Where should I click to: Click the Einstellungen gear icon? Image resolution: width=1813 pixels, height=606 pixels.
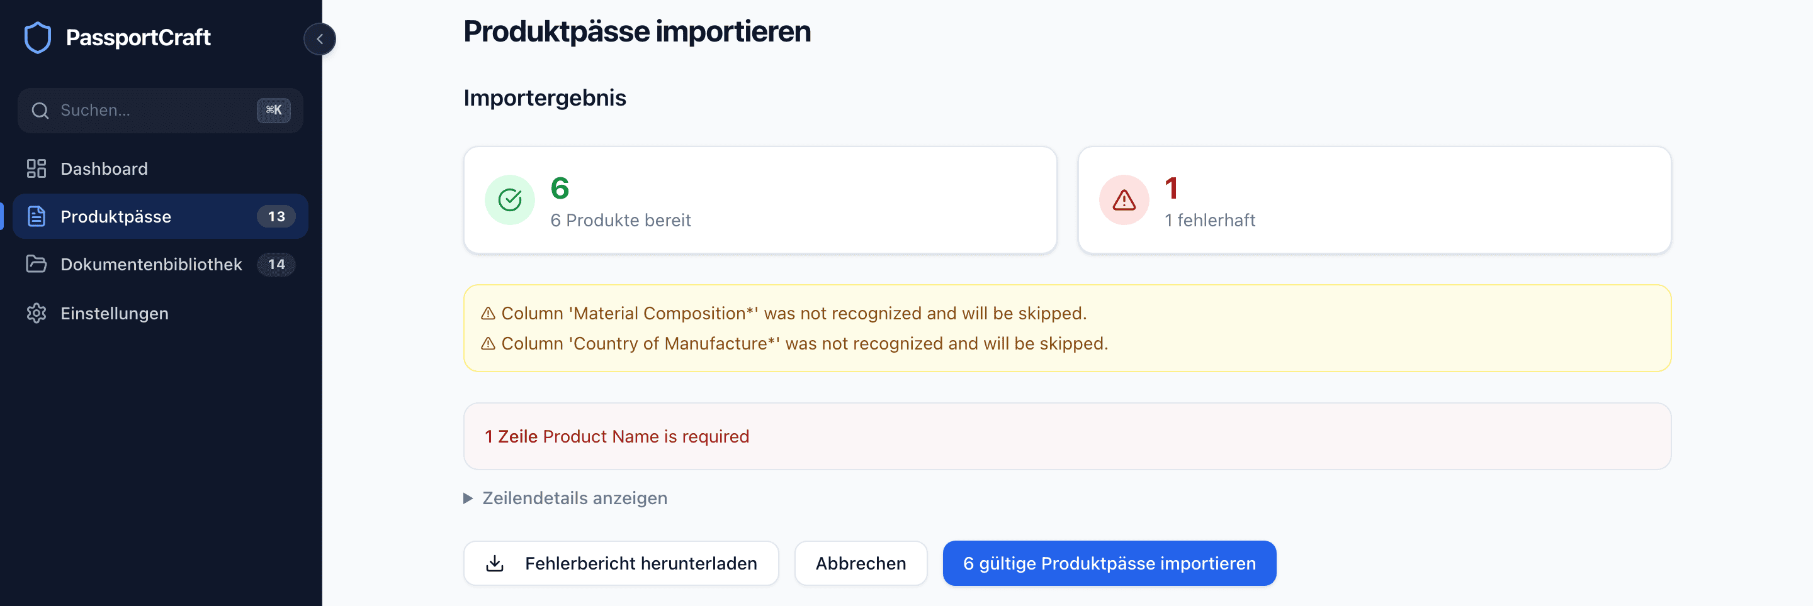[36, 314]
